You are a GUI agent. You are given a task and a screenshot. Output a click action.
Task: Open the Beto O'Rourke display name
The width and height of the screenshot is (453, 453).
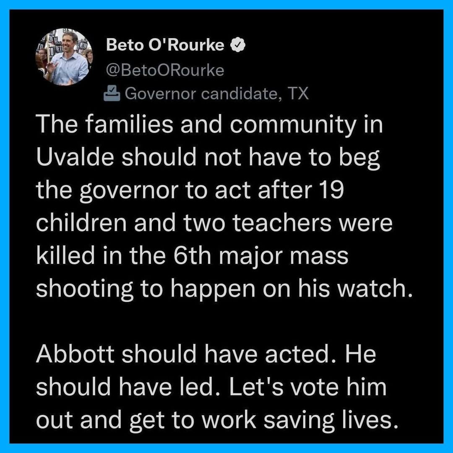coord(165,45)
